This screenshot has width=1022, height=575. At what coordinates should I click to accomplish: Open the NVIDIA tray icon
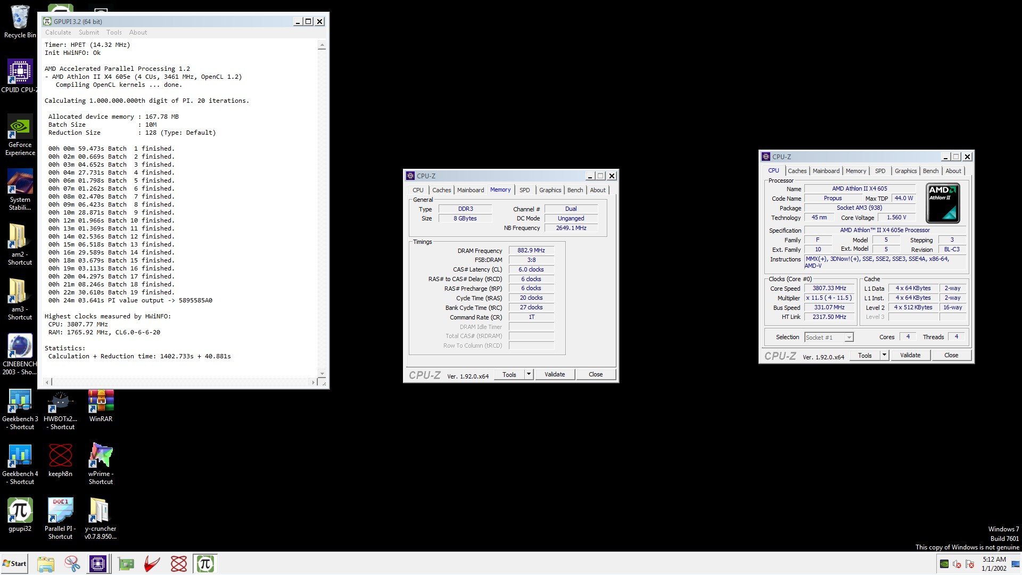coord(944,564)
